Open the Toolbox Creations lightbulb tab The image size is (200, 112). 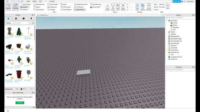pos(31,19)
